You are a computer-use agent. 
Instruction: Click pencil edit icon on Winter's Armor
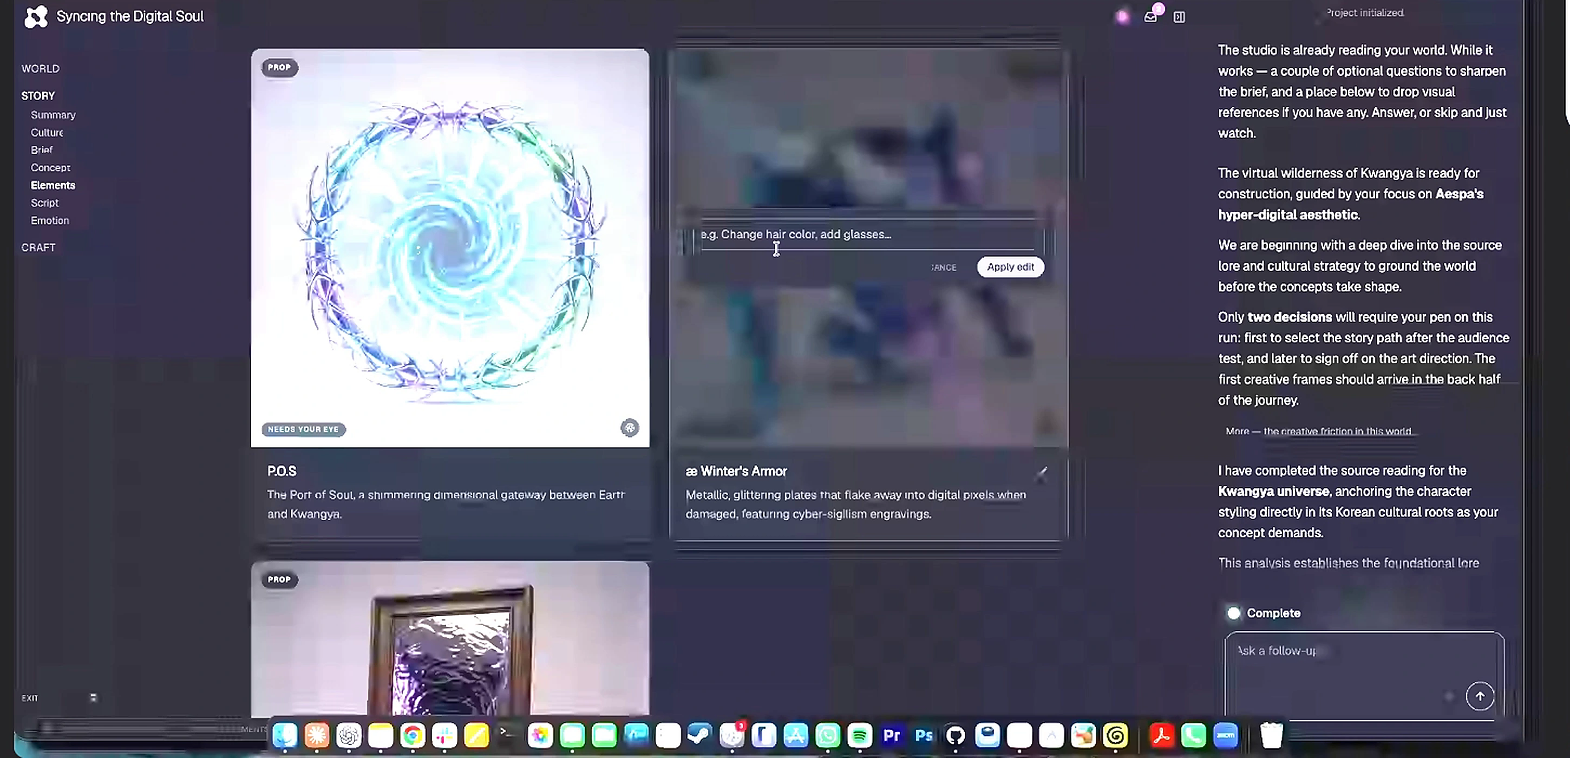click(x=1042, y=473)
